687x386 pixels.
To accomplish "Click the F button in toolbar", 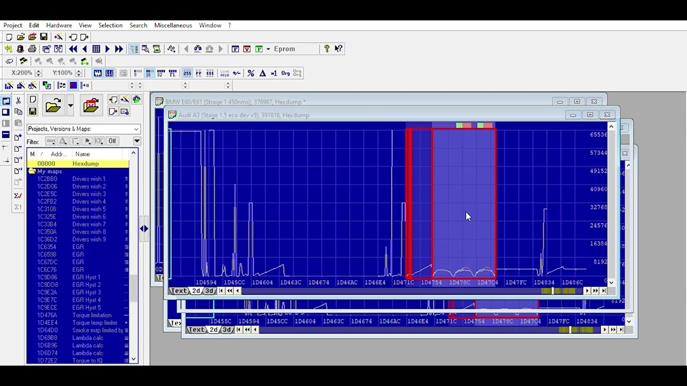I will coord(235,49).
